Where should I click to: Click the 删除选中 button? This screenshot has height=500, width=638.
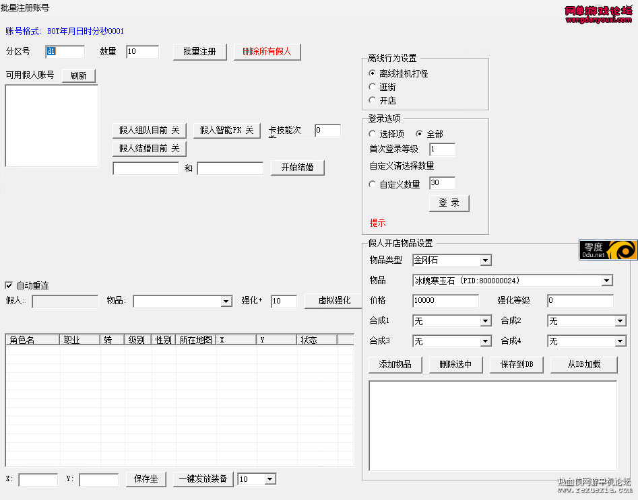tap(455, 365)
